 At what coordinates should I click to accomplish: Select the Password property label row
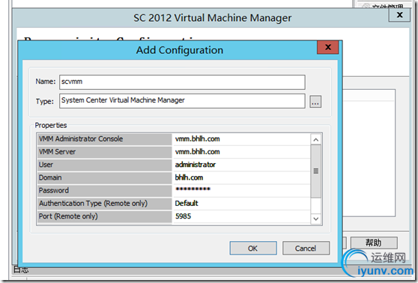(105, 190)
